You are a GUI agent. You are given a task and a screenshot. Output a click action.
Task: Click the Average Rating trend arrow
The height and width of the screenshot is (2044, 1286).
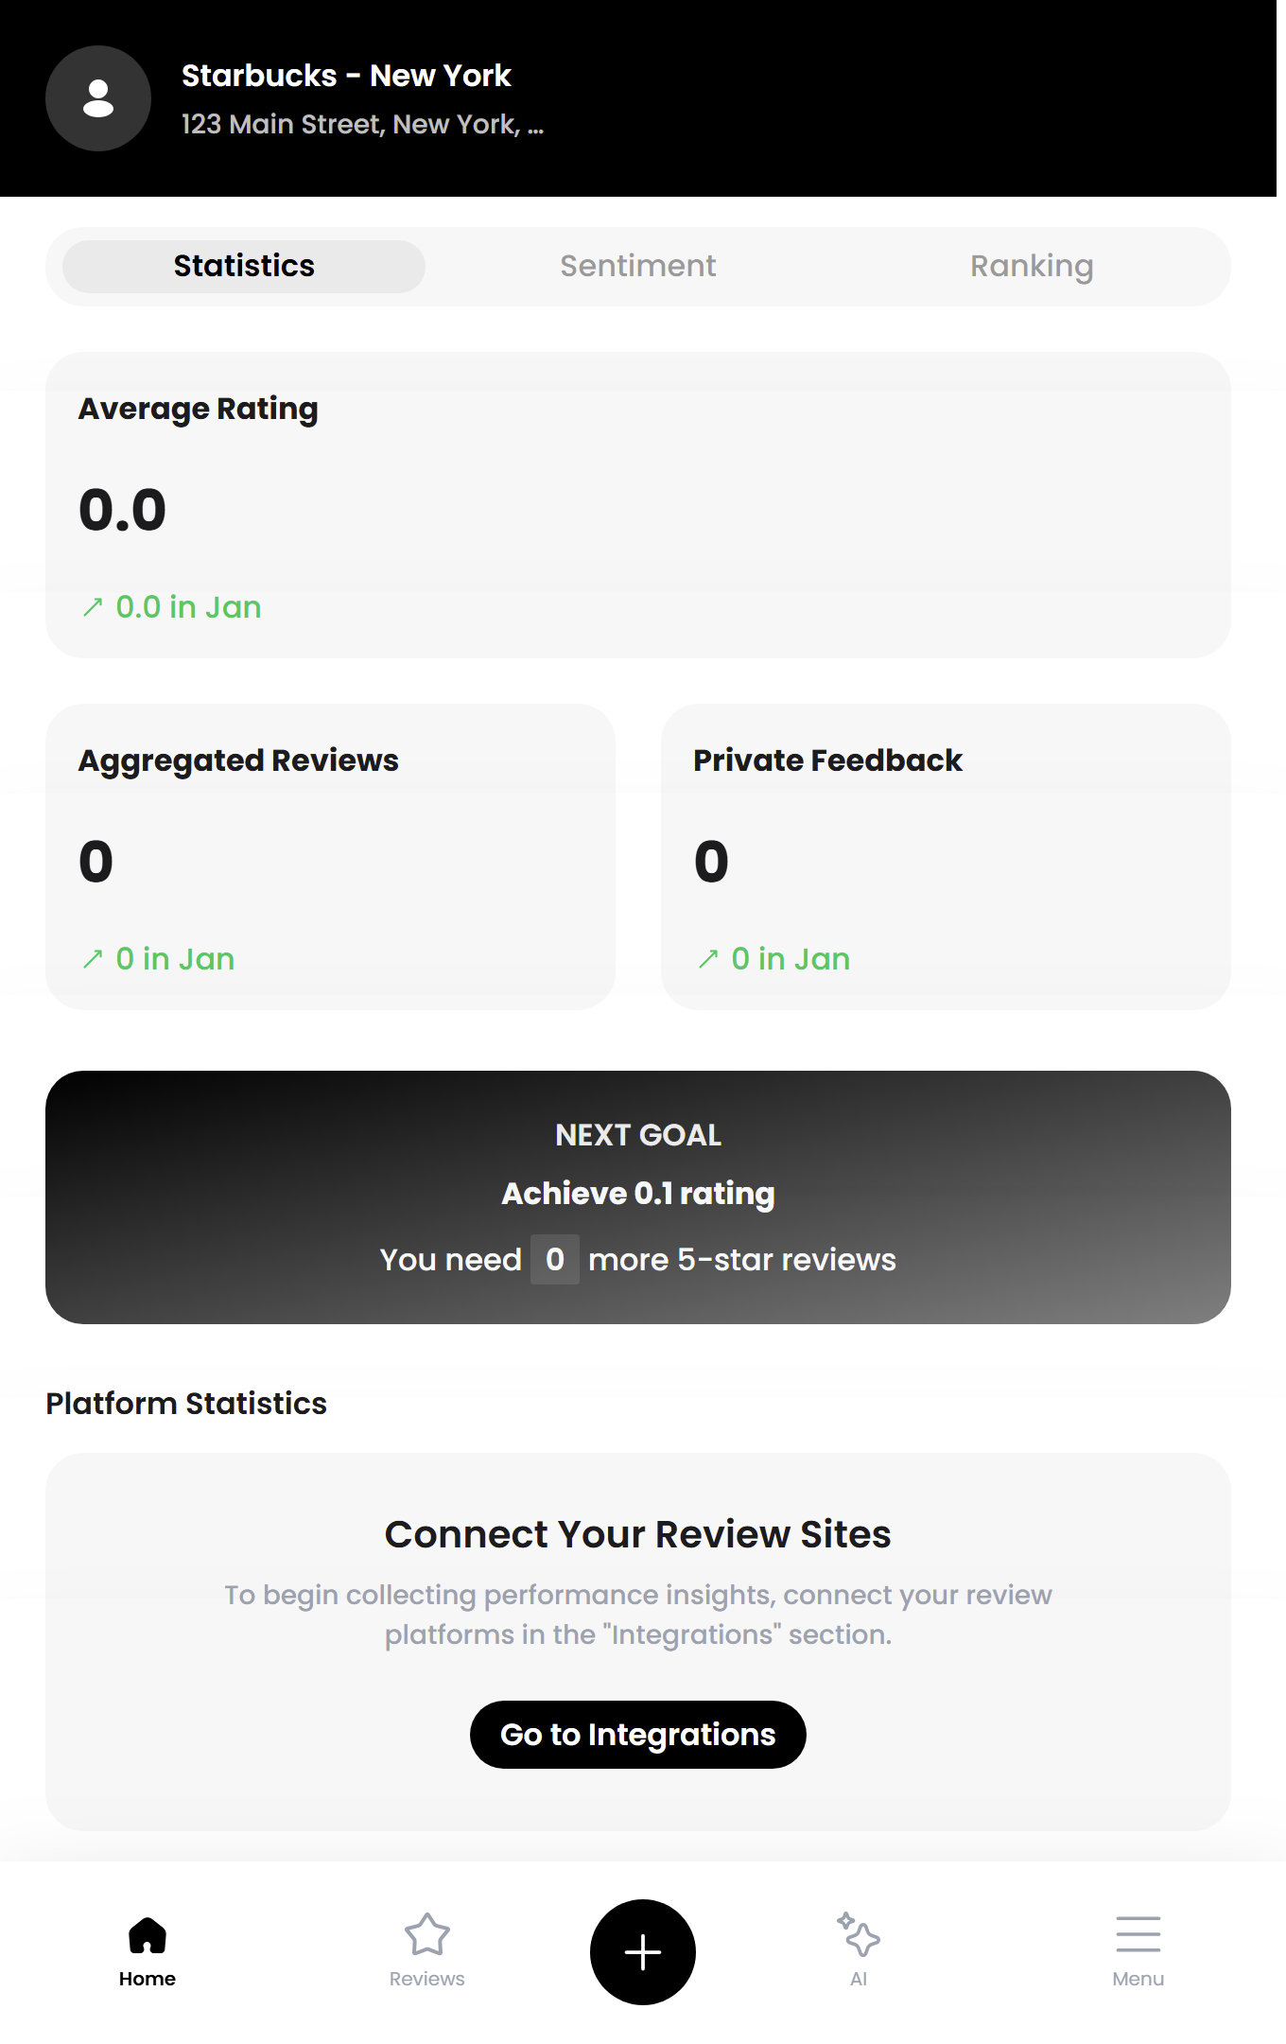click(93, 607)
